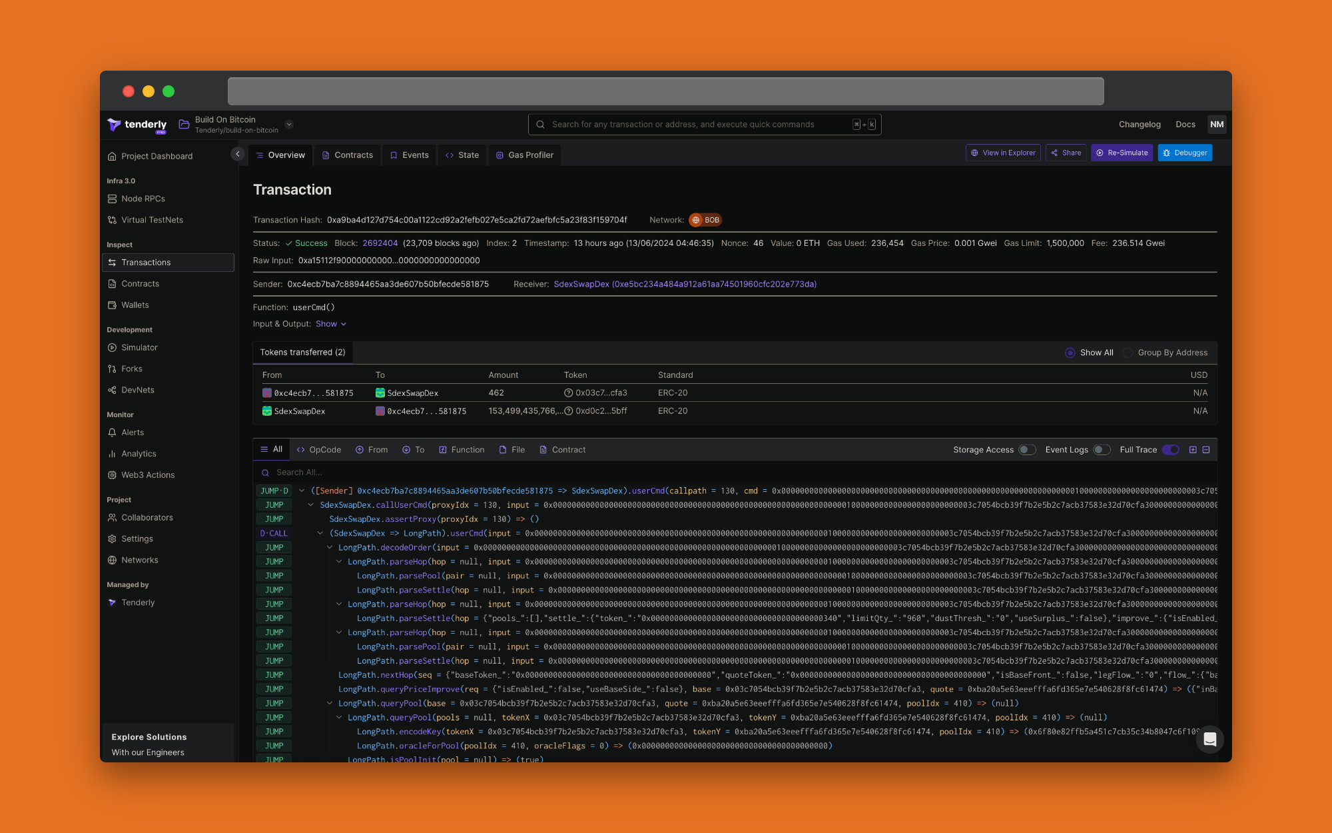
Task: Turn on the Event Logs toggle
Action: [x=1102, y=450]
